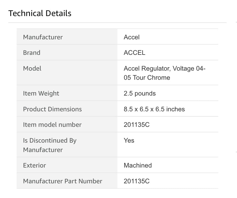237x198 pixels.
Task: Click the Technical Details section heading
Action: (40, 13)
